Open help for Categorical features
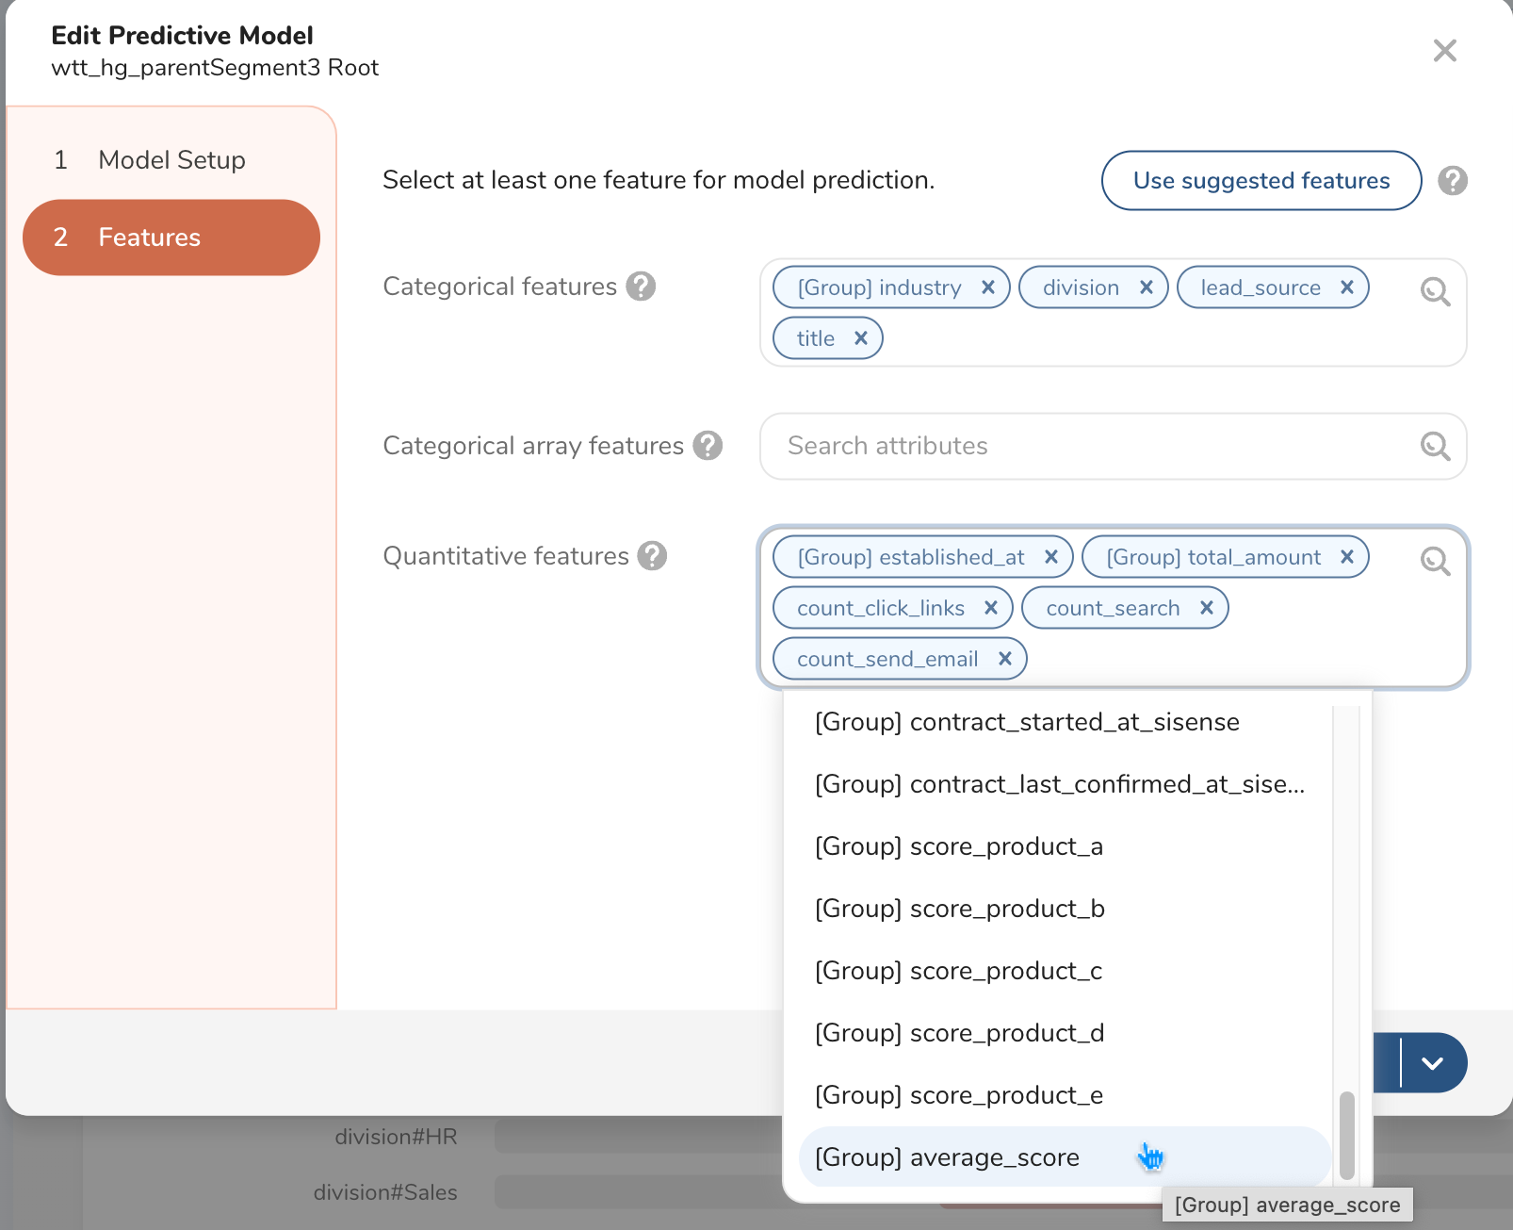Screen dimensions: 1513x1230 (642, 286)
